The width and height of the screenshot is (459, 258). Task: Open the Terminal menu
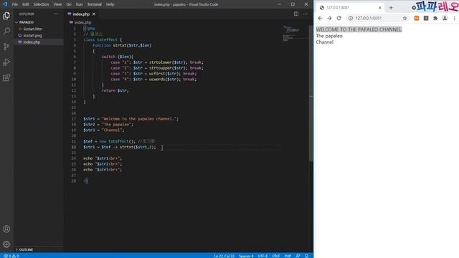(x=94, y=4)
